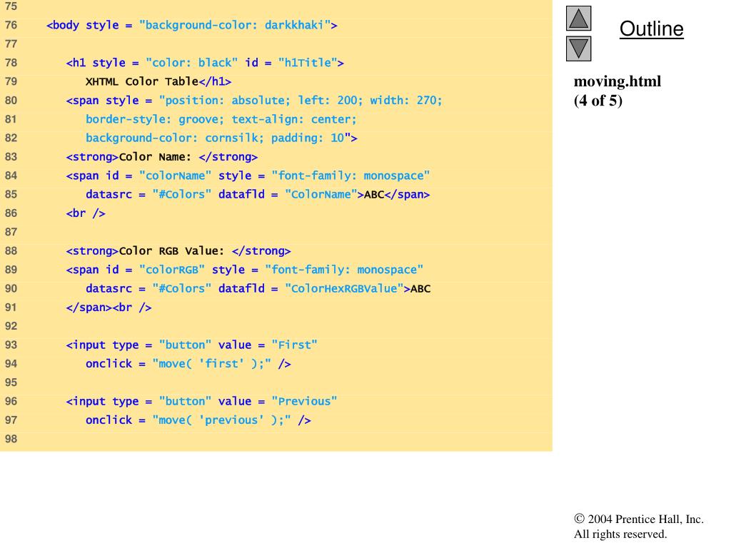Click the 'br /' tag on line 86
Screen dimensions: 731x548
tap(86, 213)
